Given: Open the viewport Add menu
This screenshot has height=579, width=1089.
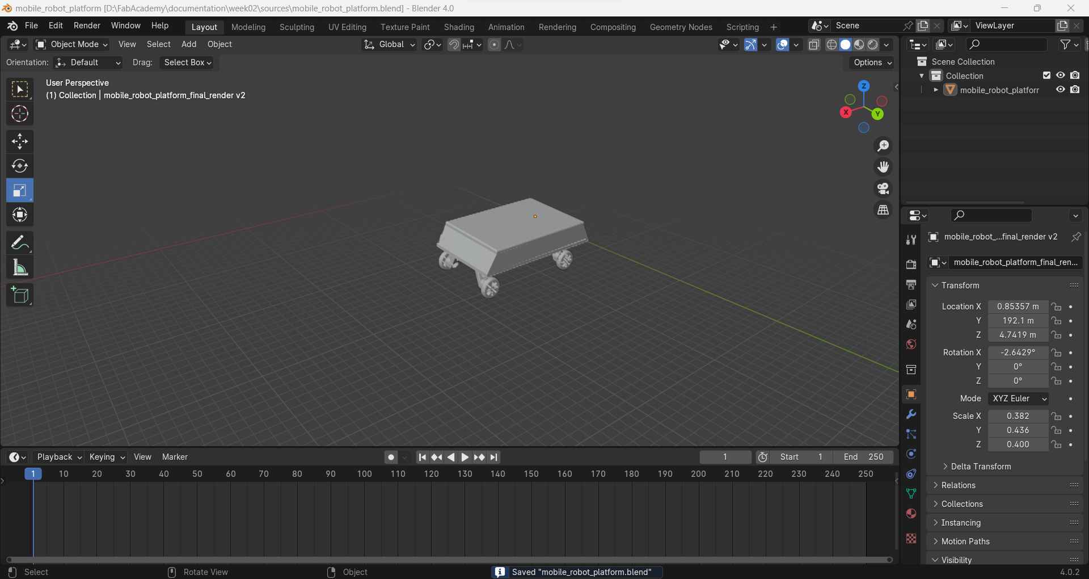Looking at the screenshot, I should 189,44.
